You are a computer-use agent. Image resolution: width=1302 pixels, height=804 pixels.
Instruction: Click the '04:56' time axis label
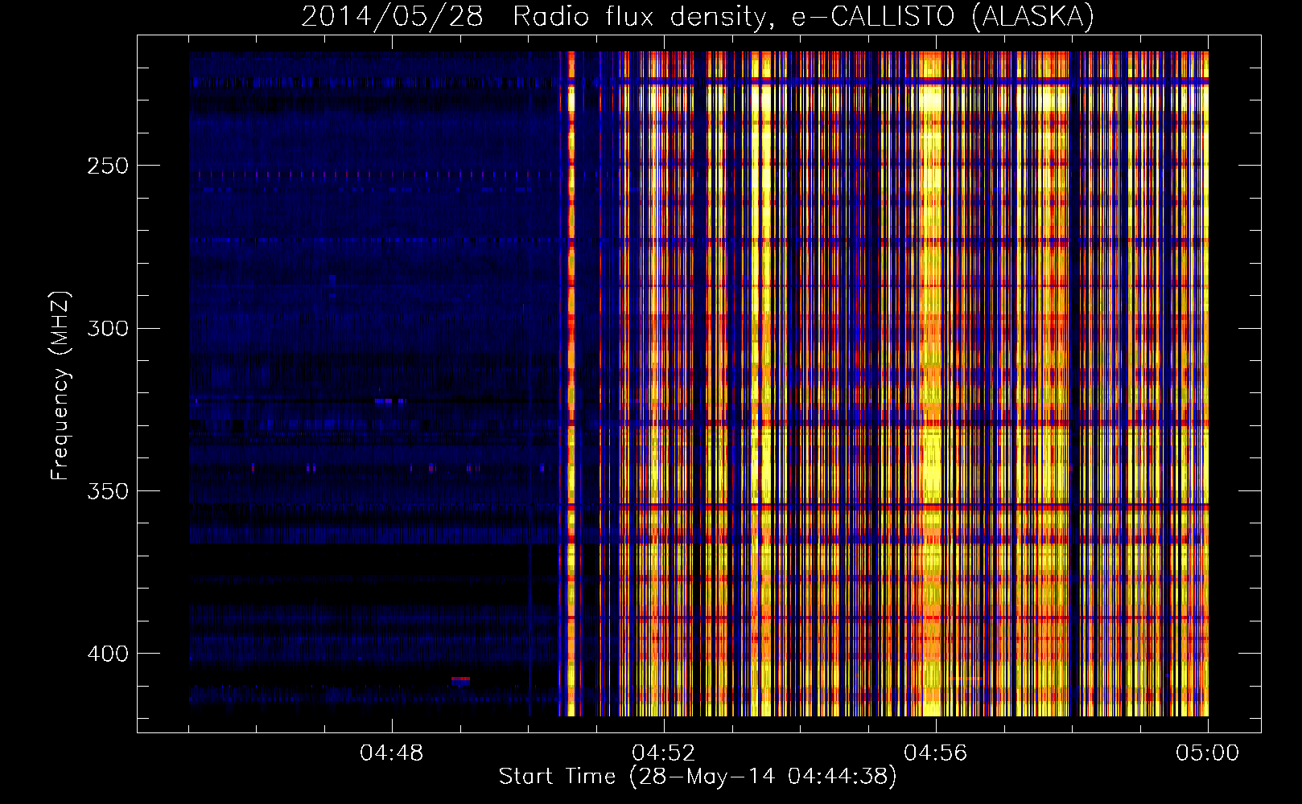pyautogui.click(x=936, y=753)
